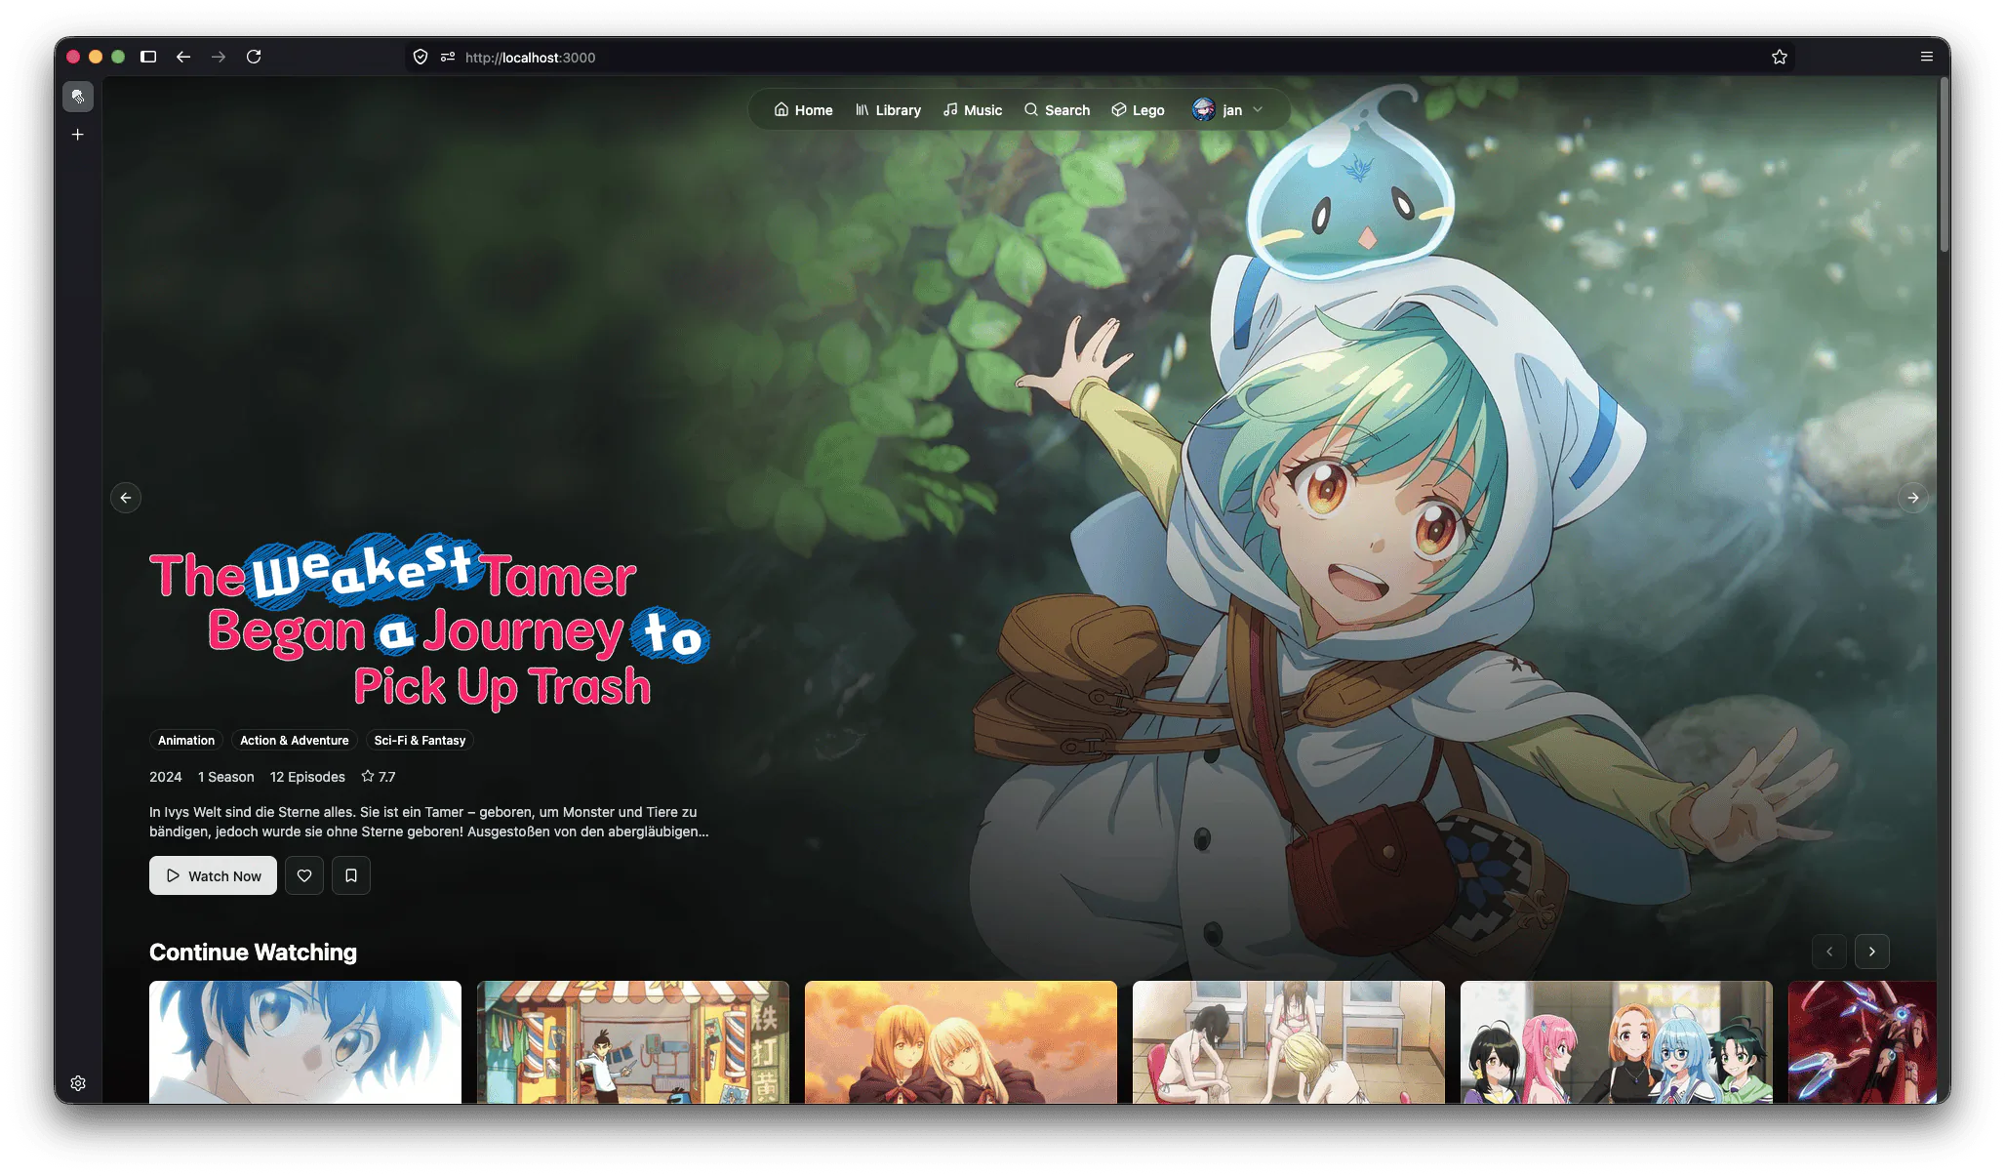The image size is (2005, 1176).
Task: Click the 7.7 star rating
Action: click(x=379, y=777)
